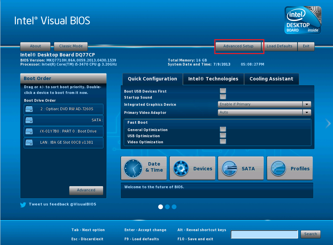The width and height of the screenshot is (333, 245).
Task: Select LAN IBA GE Slot 00C8 entry
Action: (64, 143)
